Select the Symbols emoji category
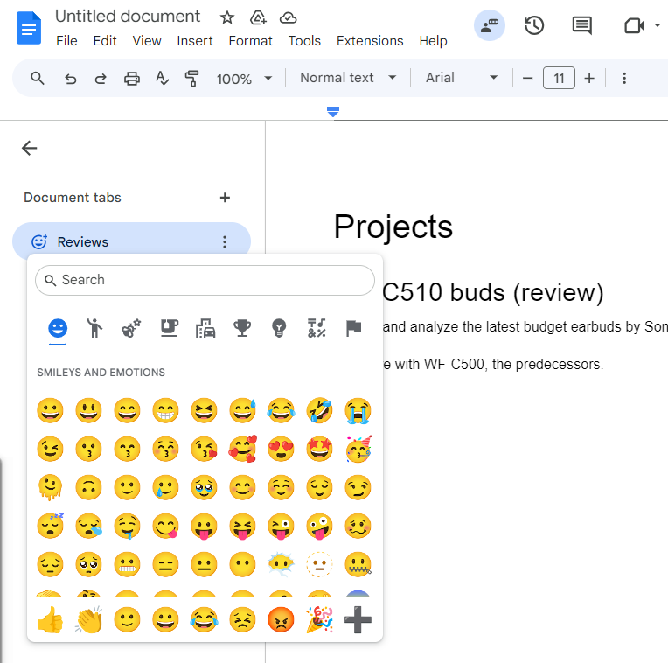668x663 pixels. [x=317, y=328]
